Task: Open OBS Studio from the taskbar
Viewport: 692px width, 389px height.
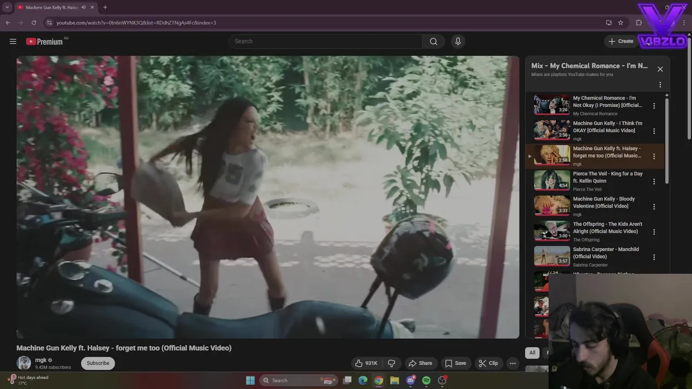Action: tap(442, 380)
